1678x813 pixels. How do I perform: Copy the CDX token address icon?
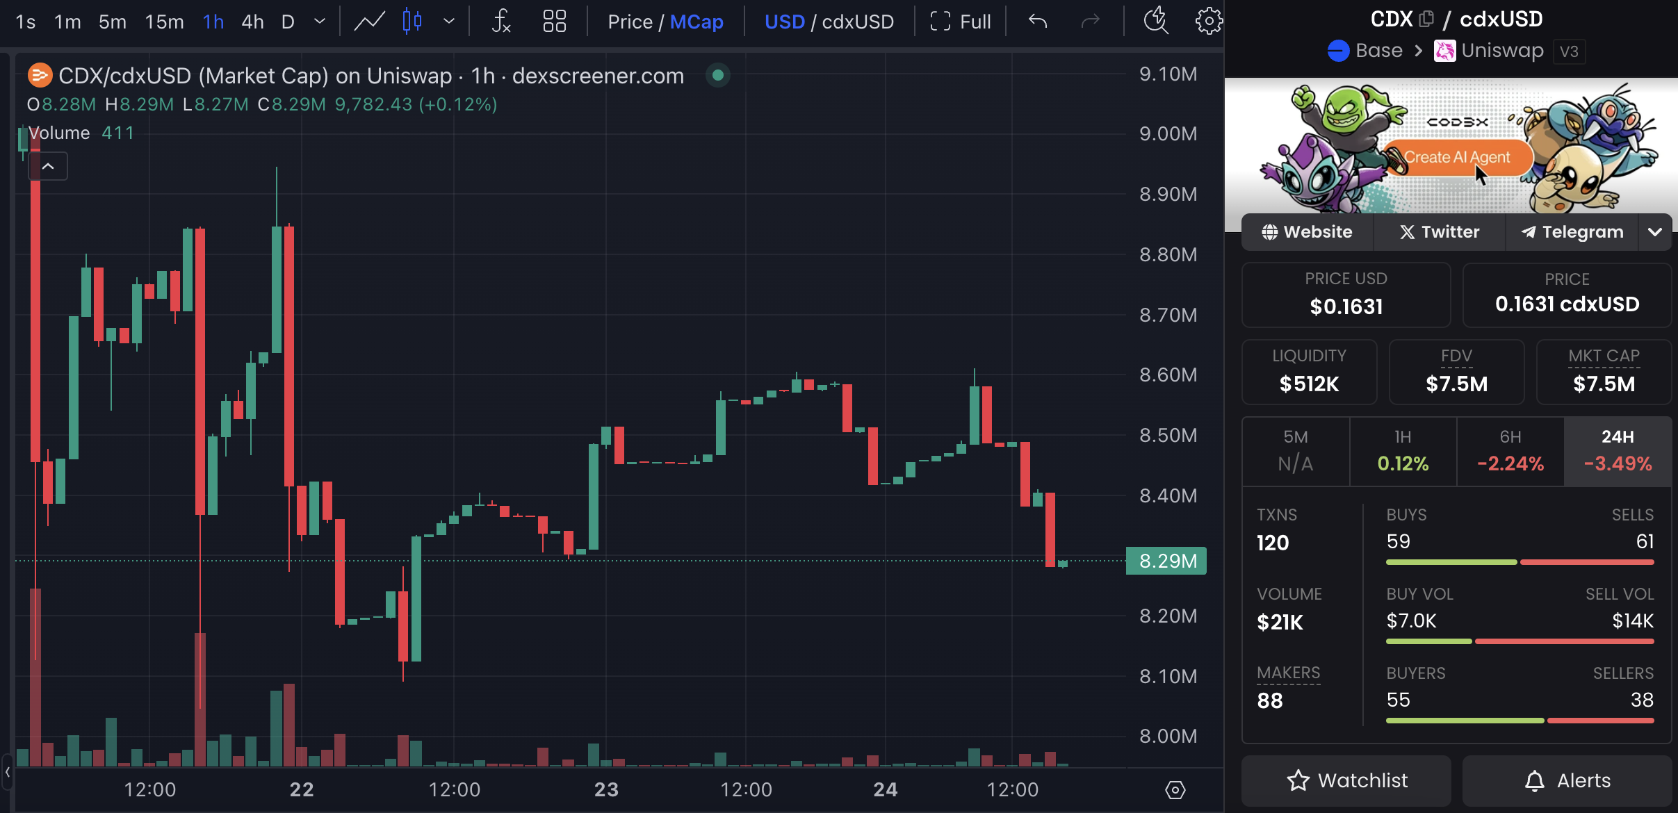[x=1426, y=19]
